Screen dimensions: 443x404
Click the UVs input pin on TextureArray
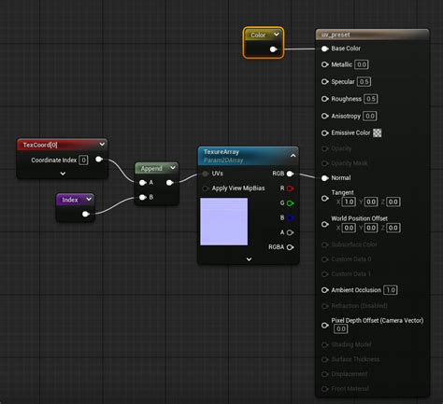[206, 174]
